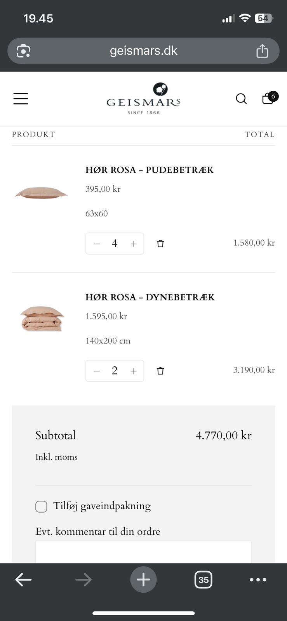The image size is (287, 621).
Task: Tap the search magnifier icon
Action: coord(241,99)
